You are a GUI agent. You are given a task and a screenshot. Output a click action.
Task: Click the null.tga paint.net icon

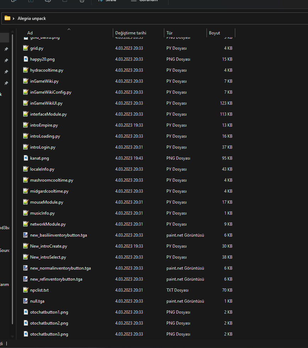(x=26, y=301)
